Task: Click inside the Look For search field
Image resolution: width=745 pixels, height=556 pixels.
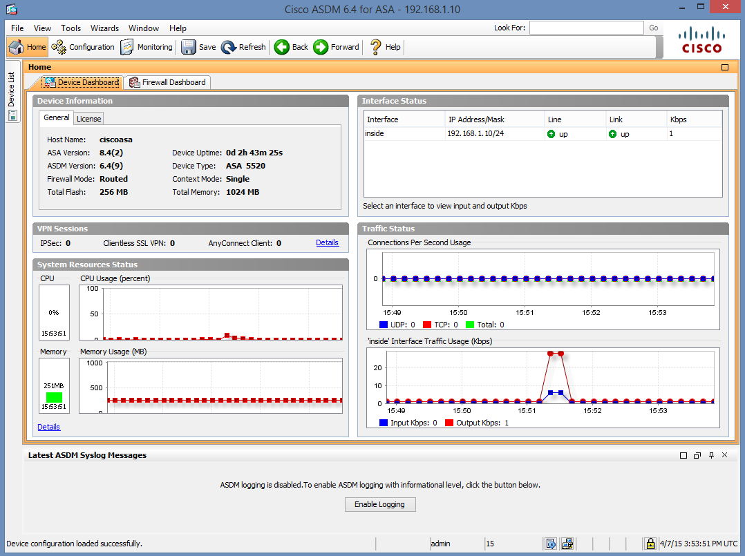Action: tap(586, 28)
